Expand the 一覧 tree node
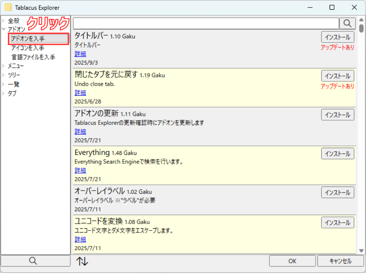This screenshot has height=274, width=366. pos(3,85)
